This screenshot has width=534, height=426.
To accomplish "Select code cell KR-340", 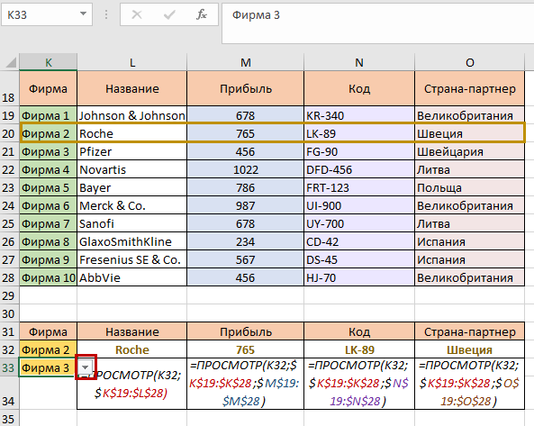I will pos(359,115).
